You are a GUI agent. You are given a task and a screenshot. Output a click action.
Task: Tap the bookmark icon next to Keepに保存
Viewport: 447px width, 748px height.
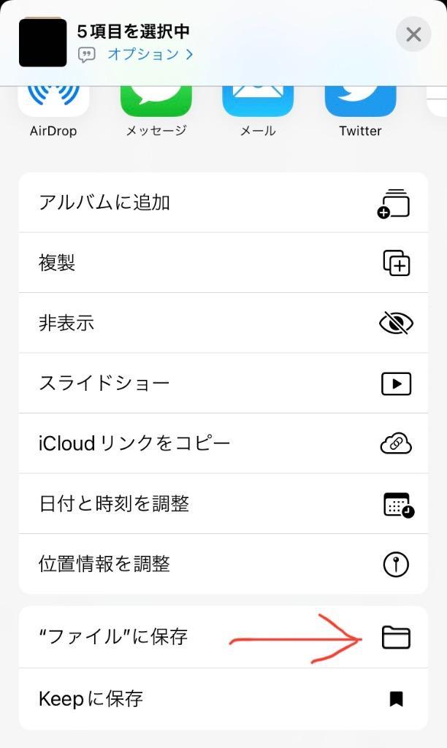(395, 698)
